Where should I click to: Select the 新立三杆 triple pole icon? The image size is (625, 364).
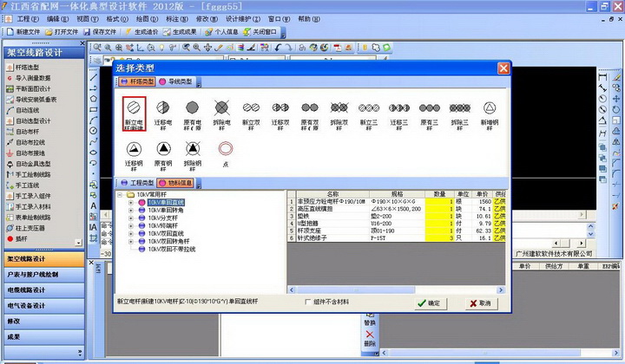click(369, 114)
